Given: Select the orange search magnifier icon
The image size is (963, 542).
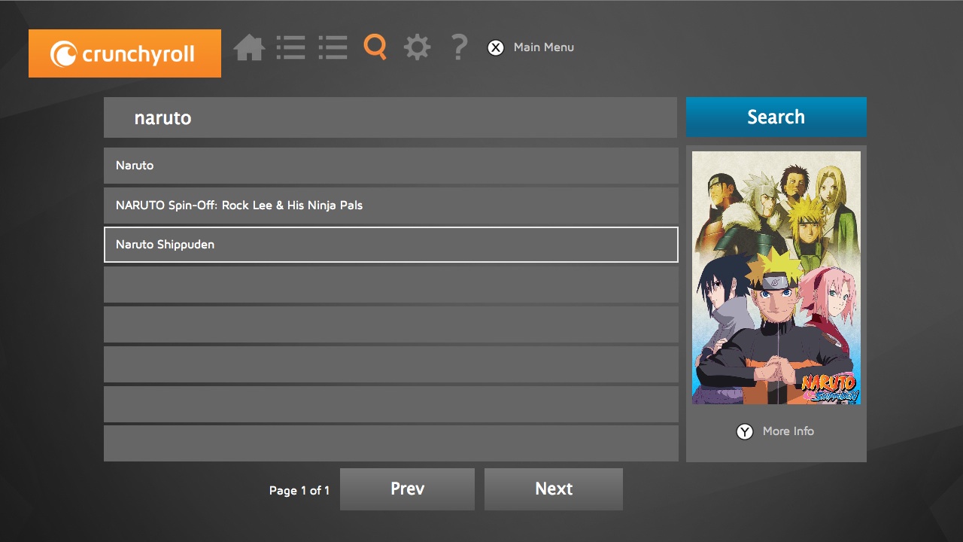Looking at the screenshot, I should (375, 47).
